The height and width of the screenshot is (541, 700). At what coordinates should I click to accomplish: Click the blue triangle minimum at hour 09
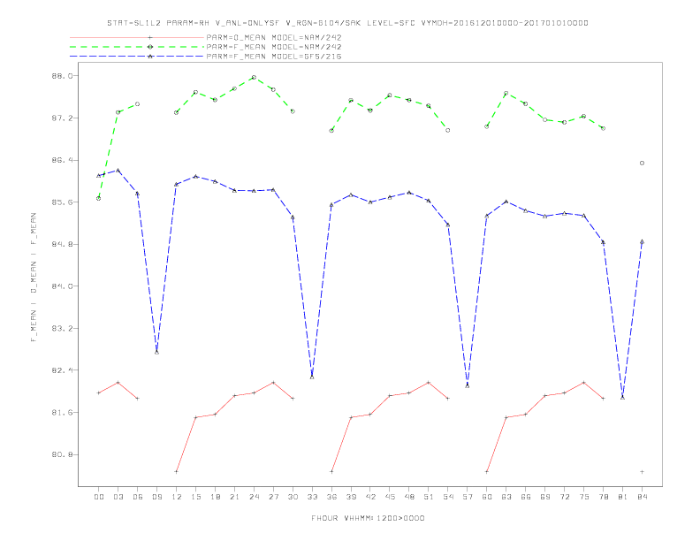point(156,352)
